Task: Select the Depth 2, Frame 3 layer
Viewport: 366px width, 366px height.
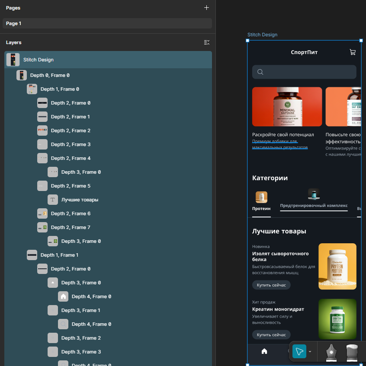Action: pyautogui.click(x=108, y=144)
